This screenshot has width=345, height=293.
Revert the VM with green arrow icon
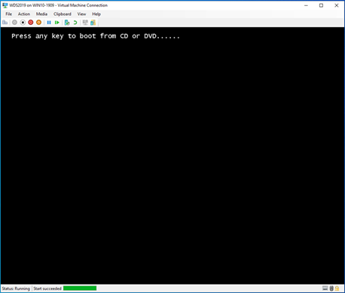[75, 23]
